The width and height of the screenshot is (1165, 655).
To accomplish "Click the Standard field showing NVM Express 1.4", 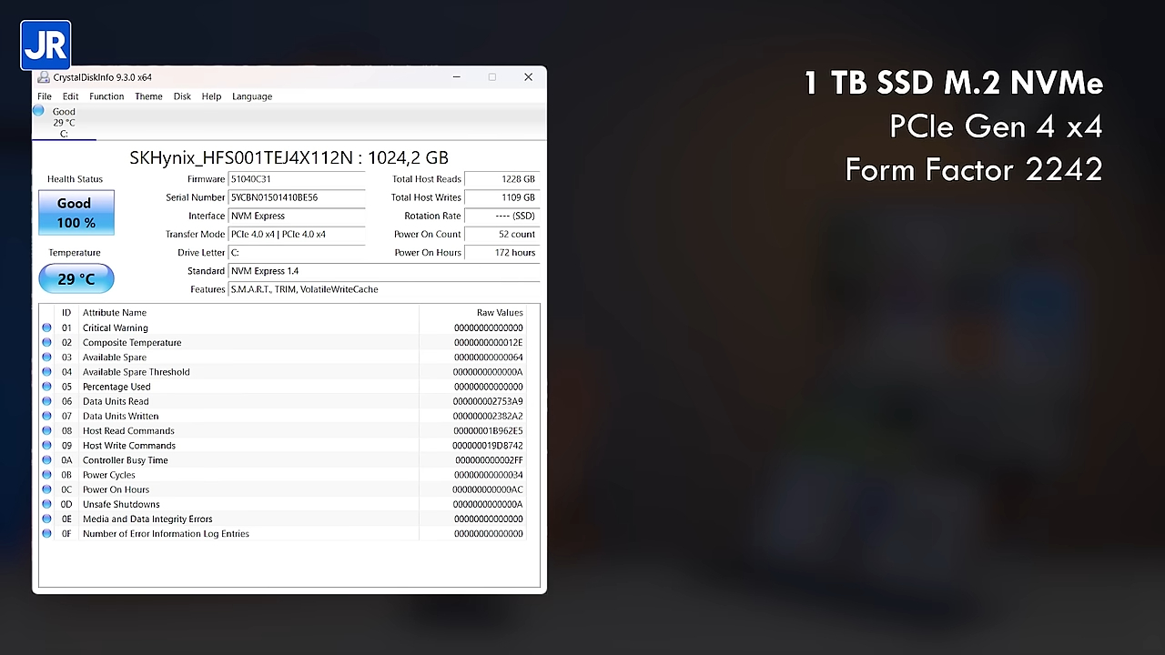I will pos(384,271).
